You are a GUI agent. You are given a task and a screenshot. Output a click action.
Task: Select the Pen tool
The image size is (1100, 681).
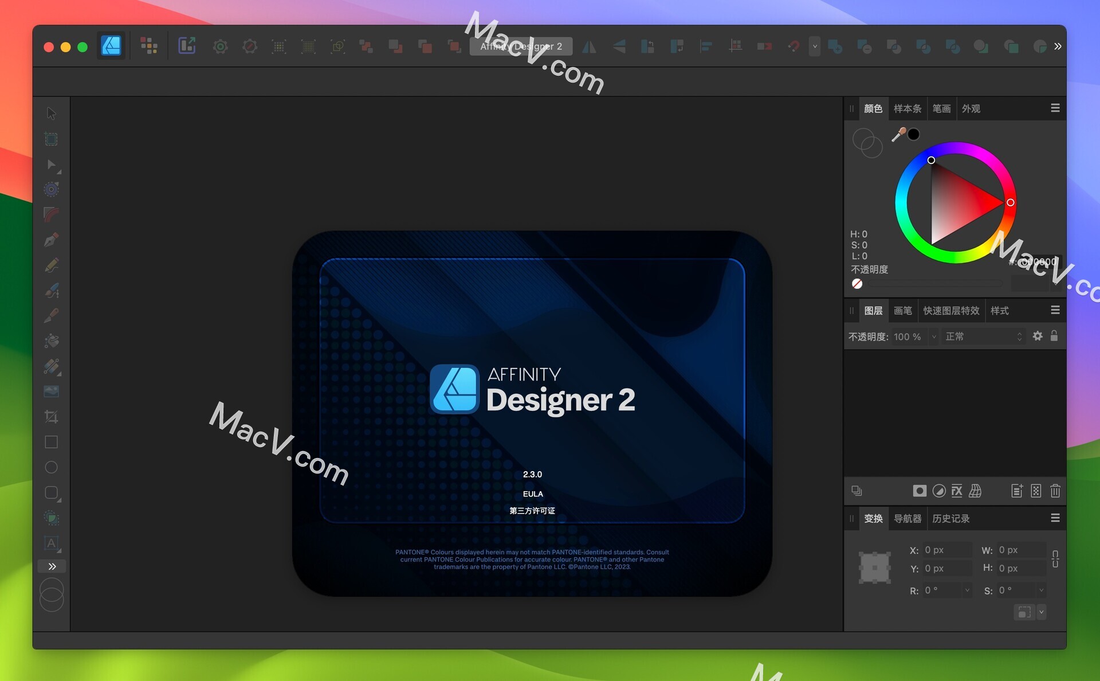pos(52,240)
